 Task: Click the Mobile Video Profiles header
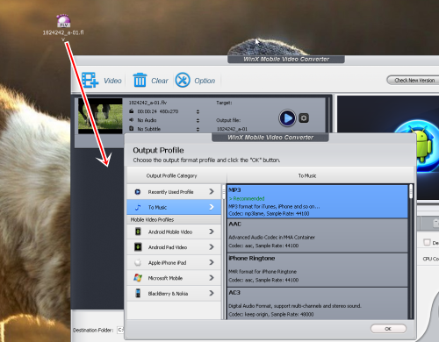click(x=174, y=220)
